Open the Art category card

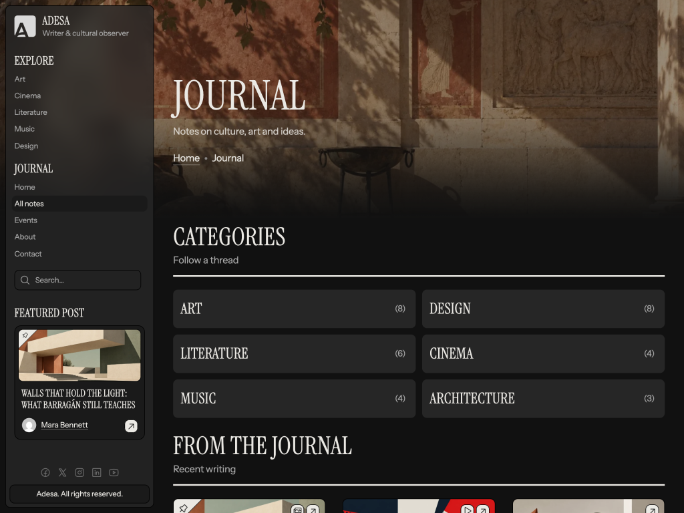[294, 309]
